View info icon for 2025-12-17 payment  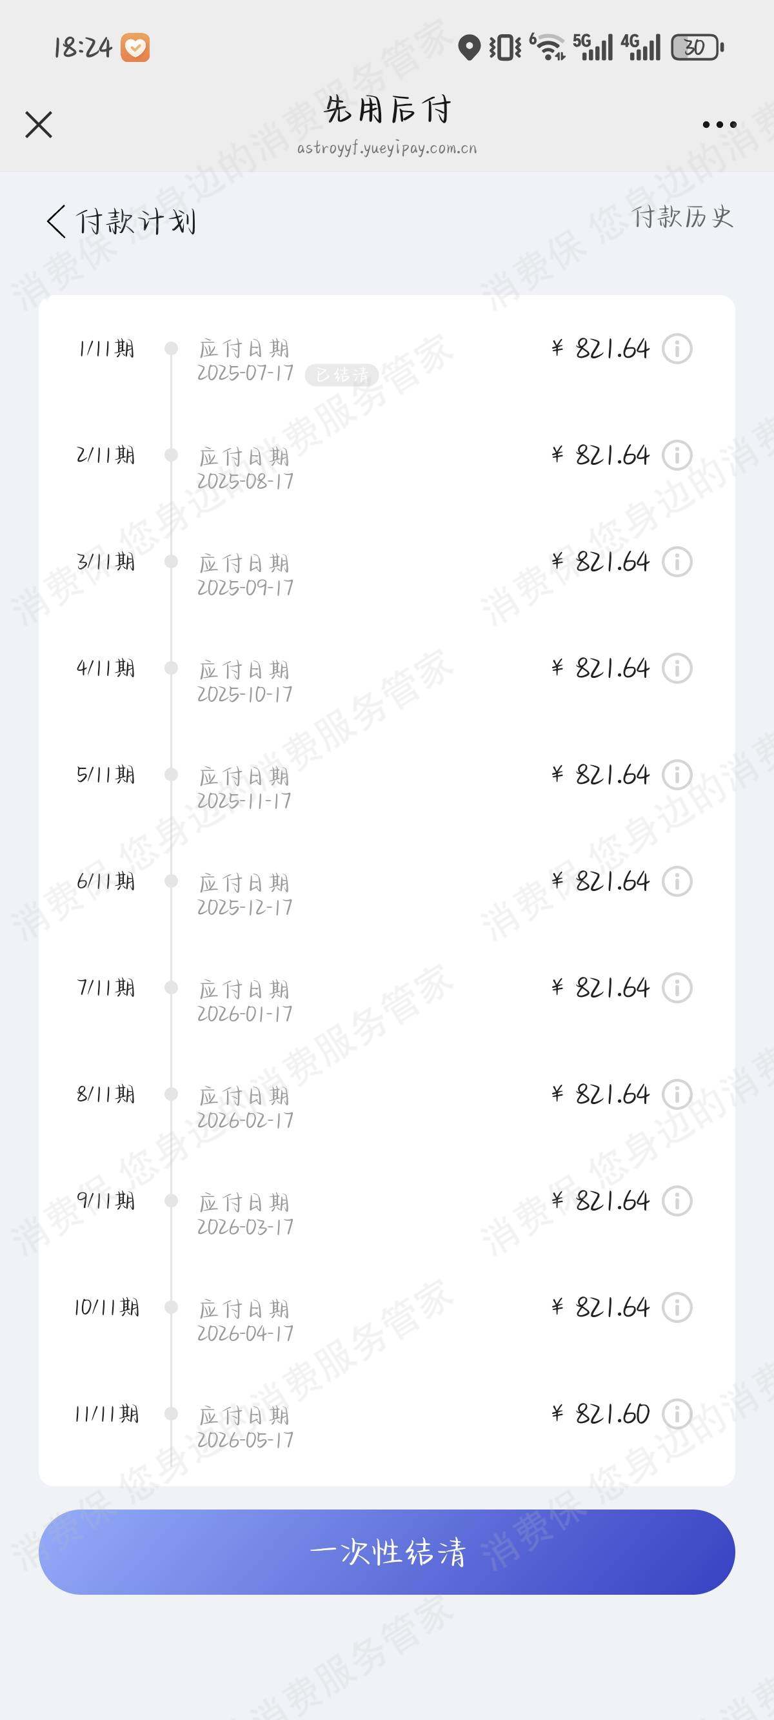tap(677, 881)
